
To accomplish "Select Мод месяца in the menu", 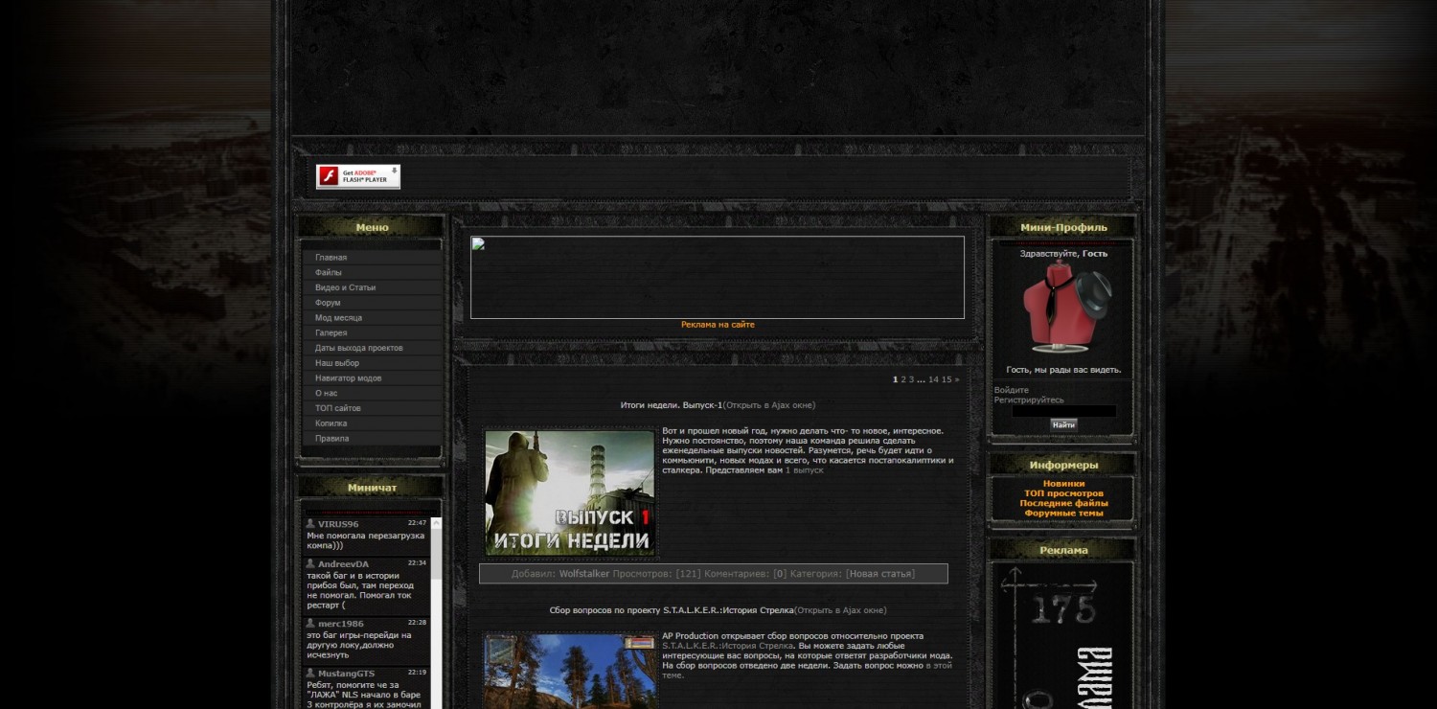I will coord(373,318).
